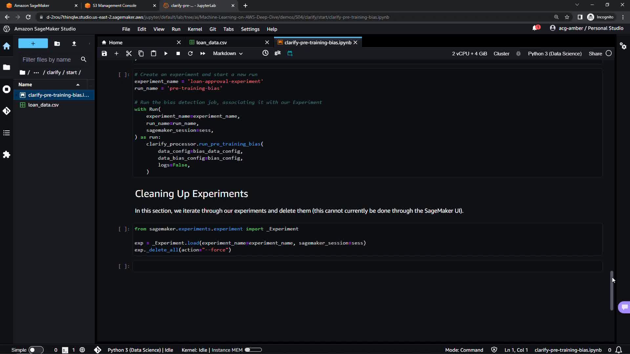This screenshot has height=354, width=630.
Task: Click the 2 vCPU + 4 GiB instance button
Action: (469, 53)
